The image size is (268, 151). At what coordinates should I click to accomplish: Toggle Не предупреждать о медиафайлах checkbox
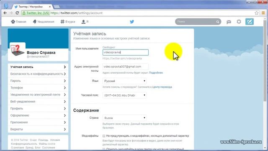click(x=104, y=136)
